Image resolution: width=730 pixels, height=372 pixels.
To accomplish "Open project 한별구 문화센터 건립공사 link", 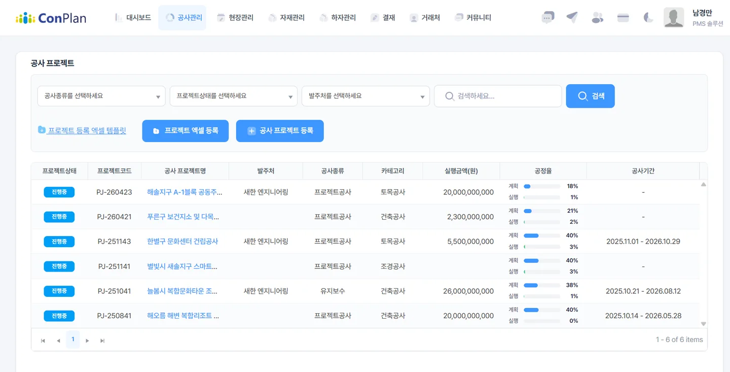I will tap(182, 242).
